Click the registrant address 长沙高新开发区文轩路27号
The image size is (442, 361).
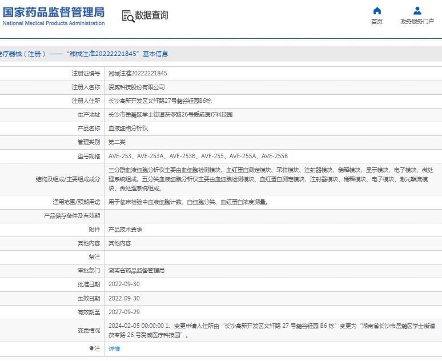(160, 101)
